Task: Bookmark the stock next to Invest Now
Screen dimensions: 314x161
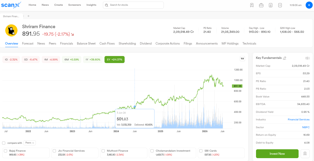Action: [305, 154]
